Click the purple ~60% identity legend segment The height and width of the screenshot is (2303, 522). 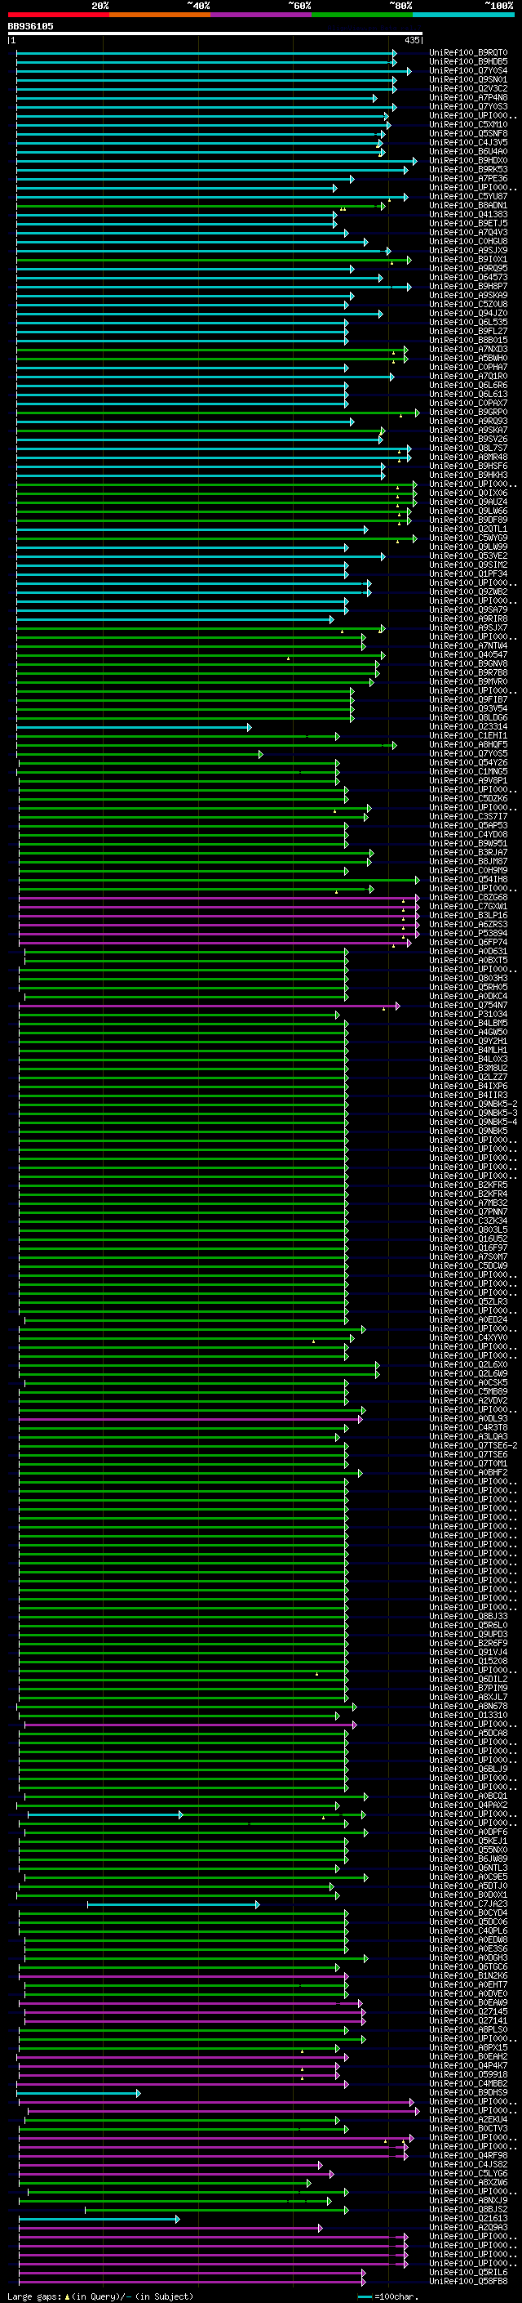coord(262,15)
